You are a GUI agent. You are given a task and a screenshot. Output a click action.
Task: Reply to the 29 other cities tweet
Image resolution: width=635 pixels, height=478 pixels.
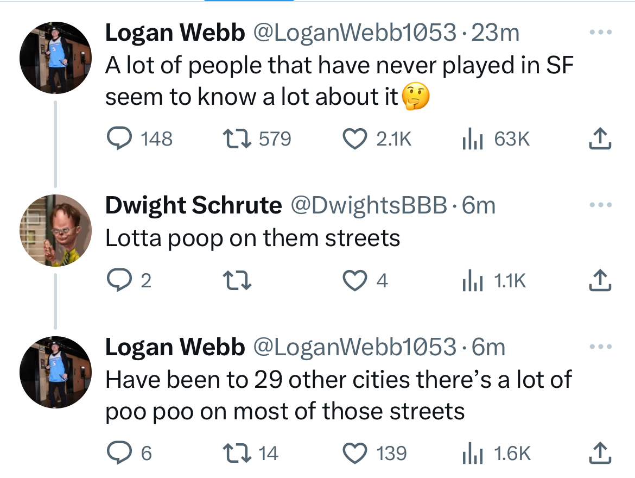[116, 453]
